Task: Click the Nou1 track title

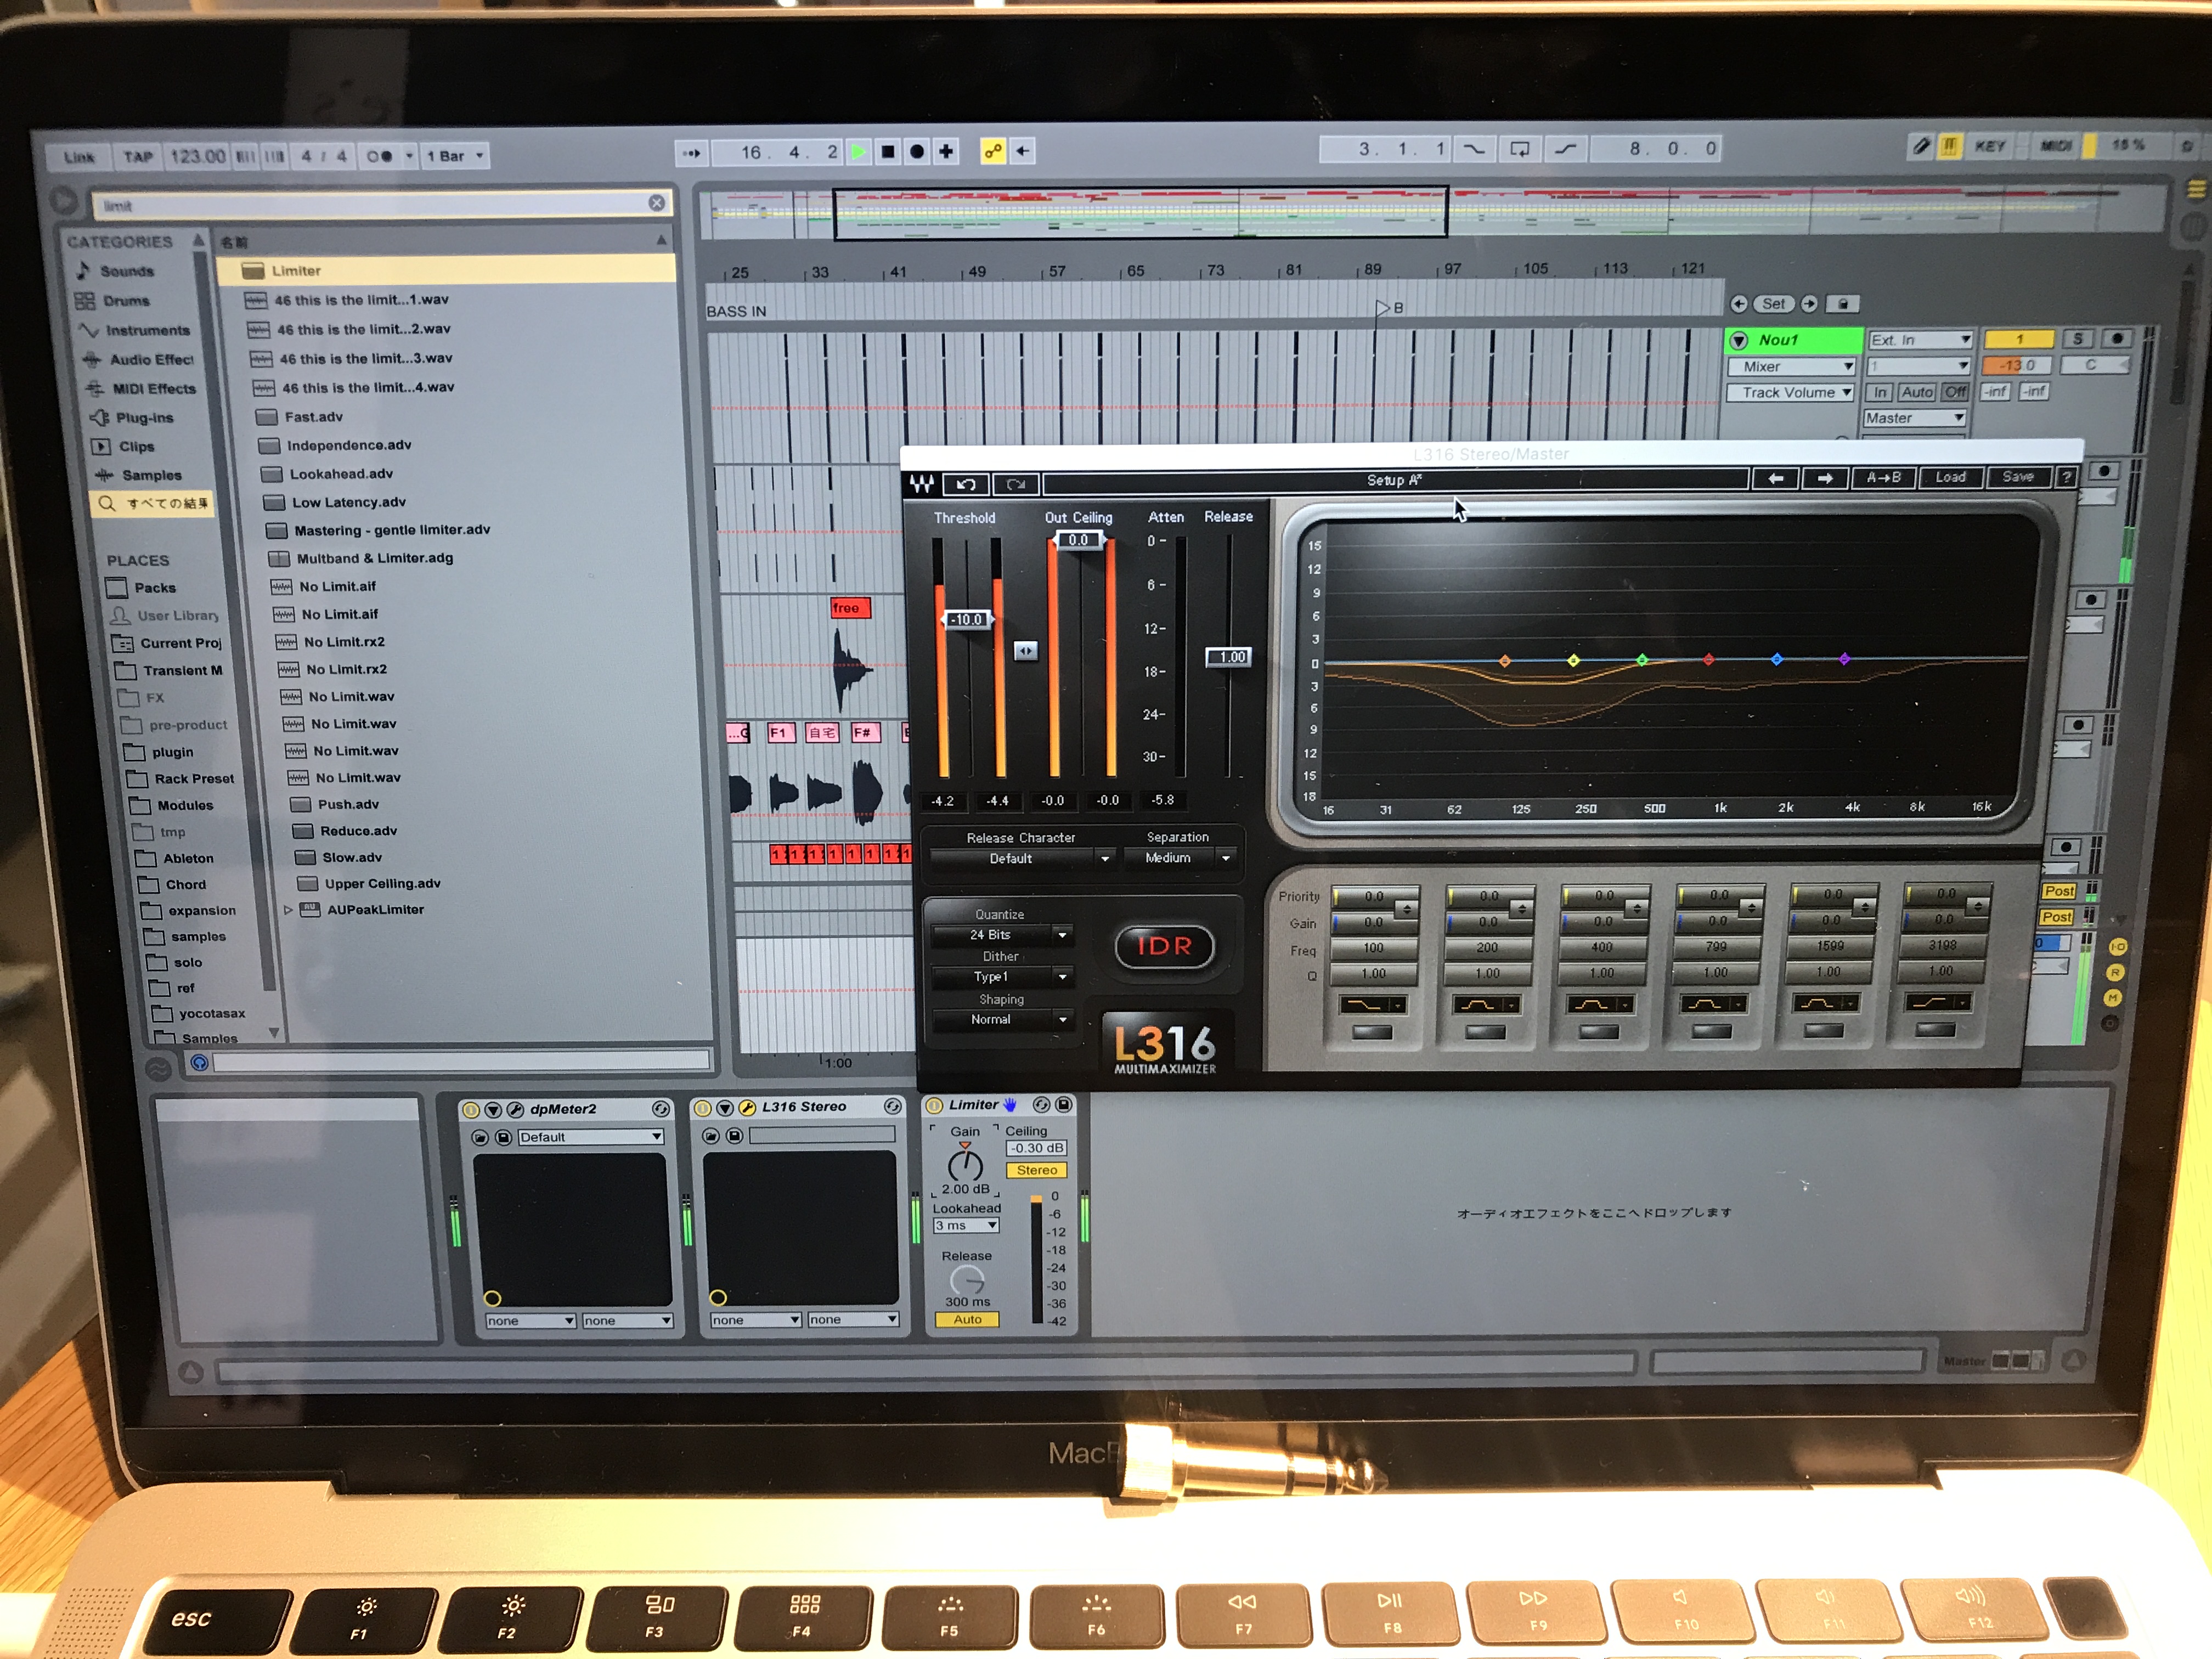Action: 1795,340
